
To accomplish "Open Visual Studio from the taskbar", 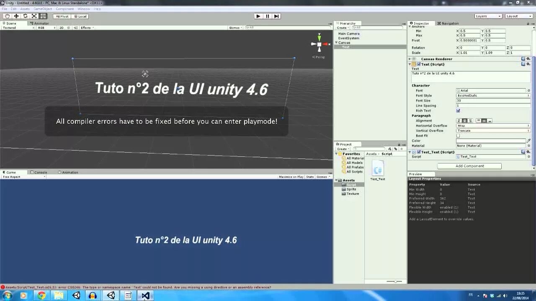I will [145, 296].
